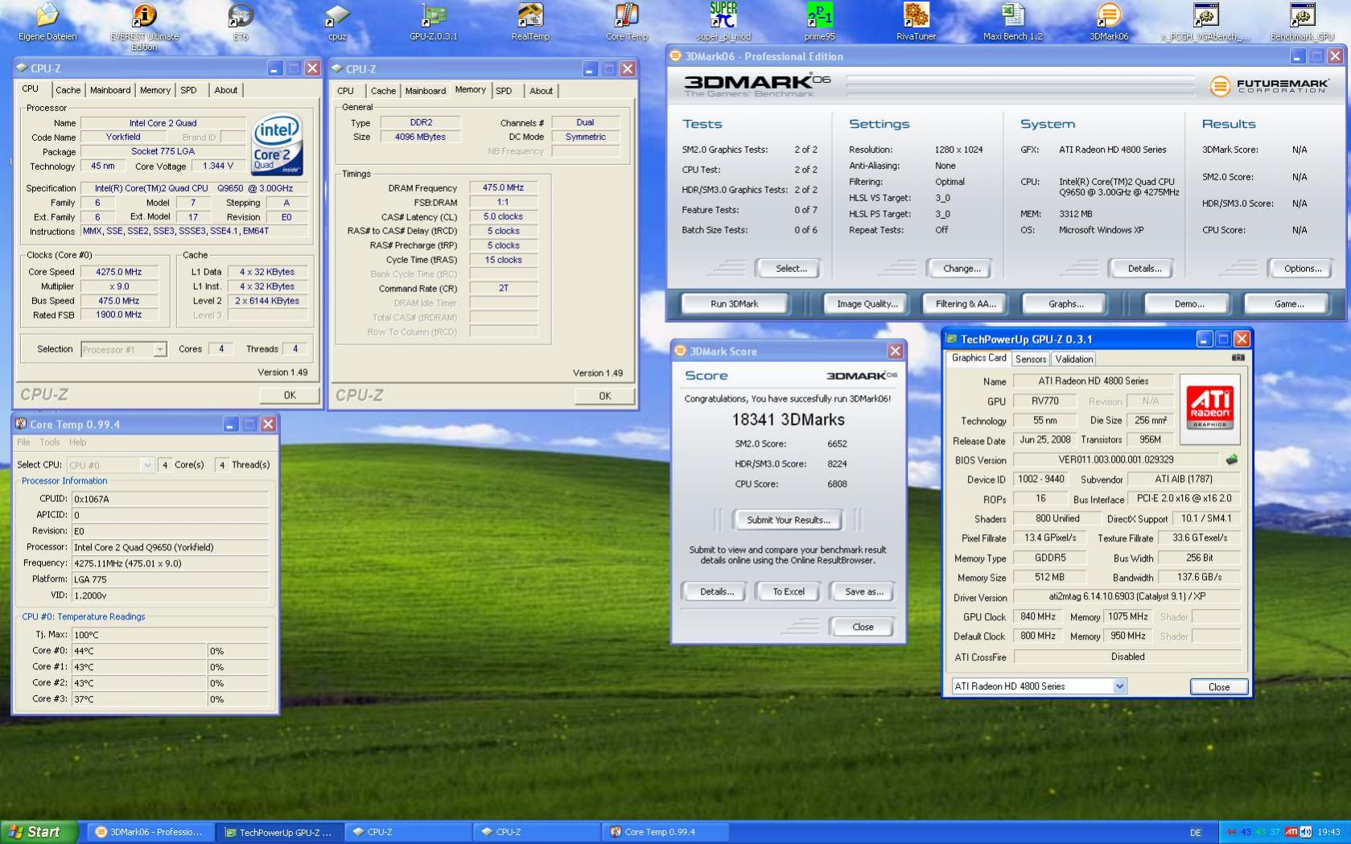Image resolution: width=1351 pixels, height=844 pixels.
Task: Launch the cpuz desktop icon
Action: click(337, 22)
